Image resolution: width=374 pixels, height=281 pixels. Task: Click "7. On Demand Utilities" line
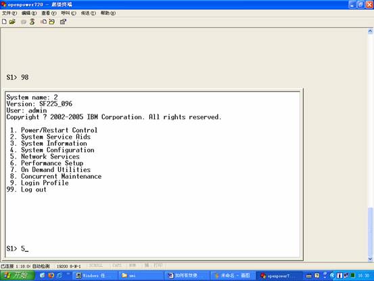(x=50, y=170)
